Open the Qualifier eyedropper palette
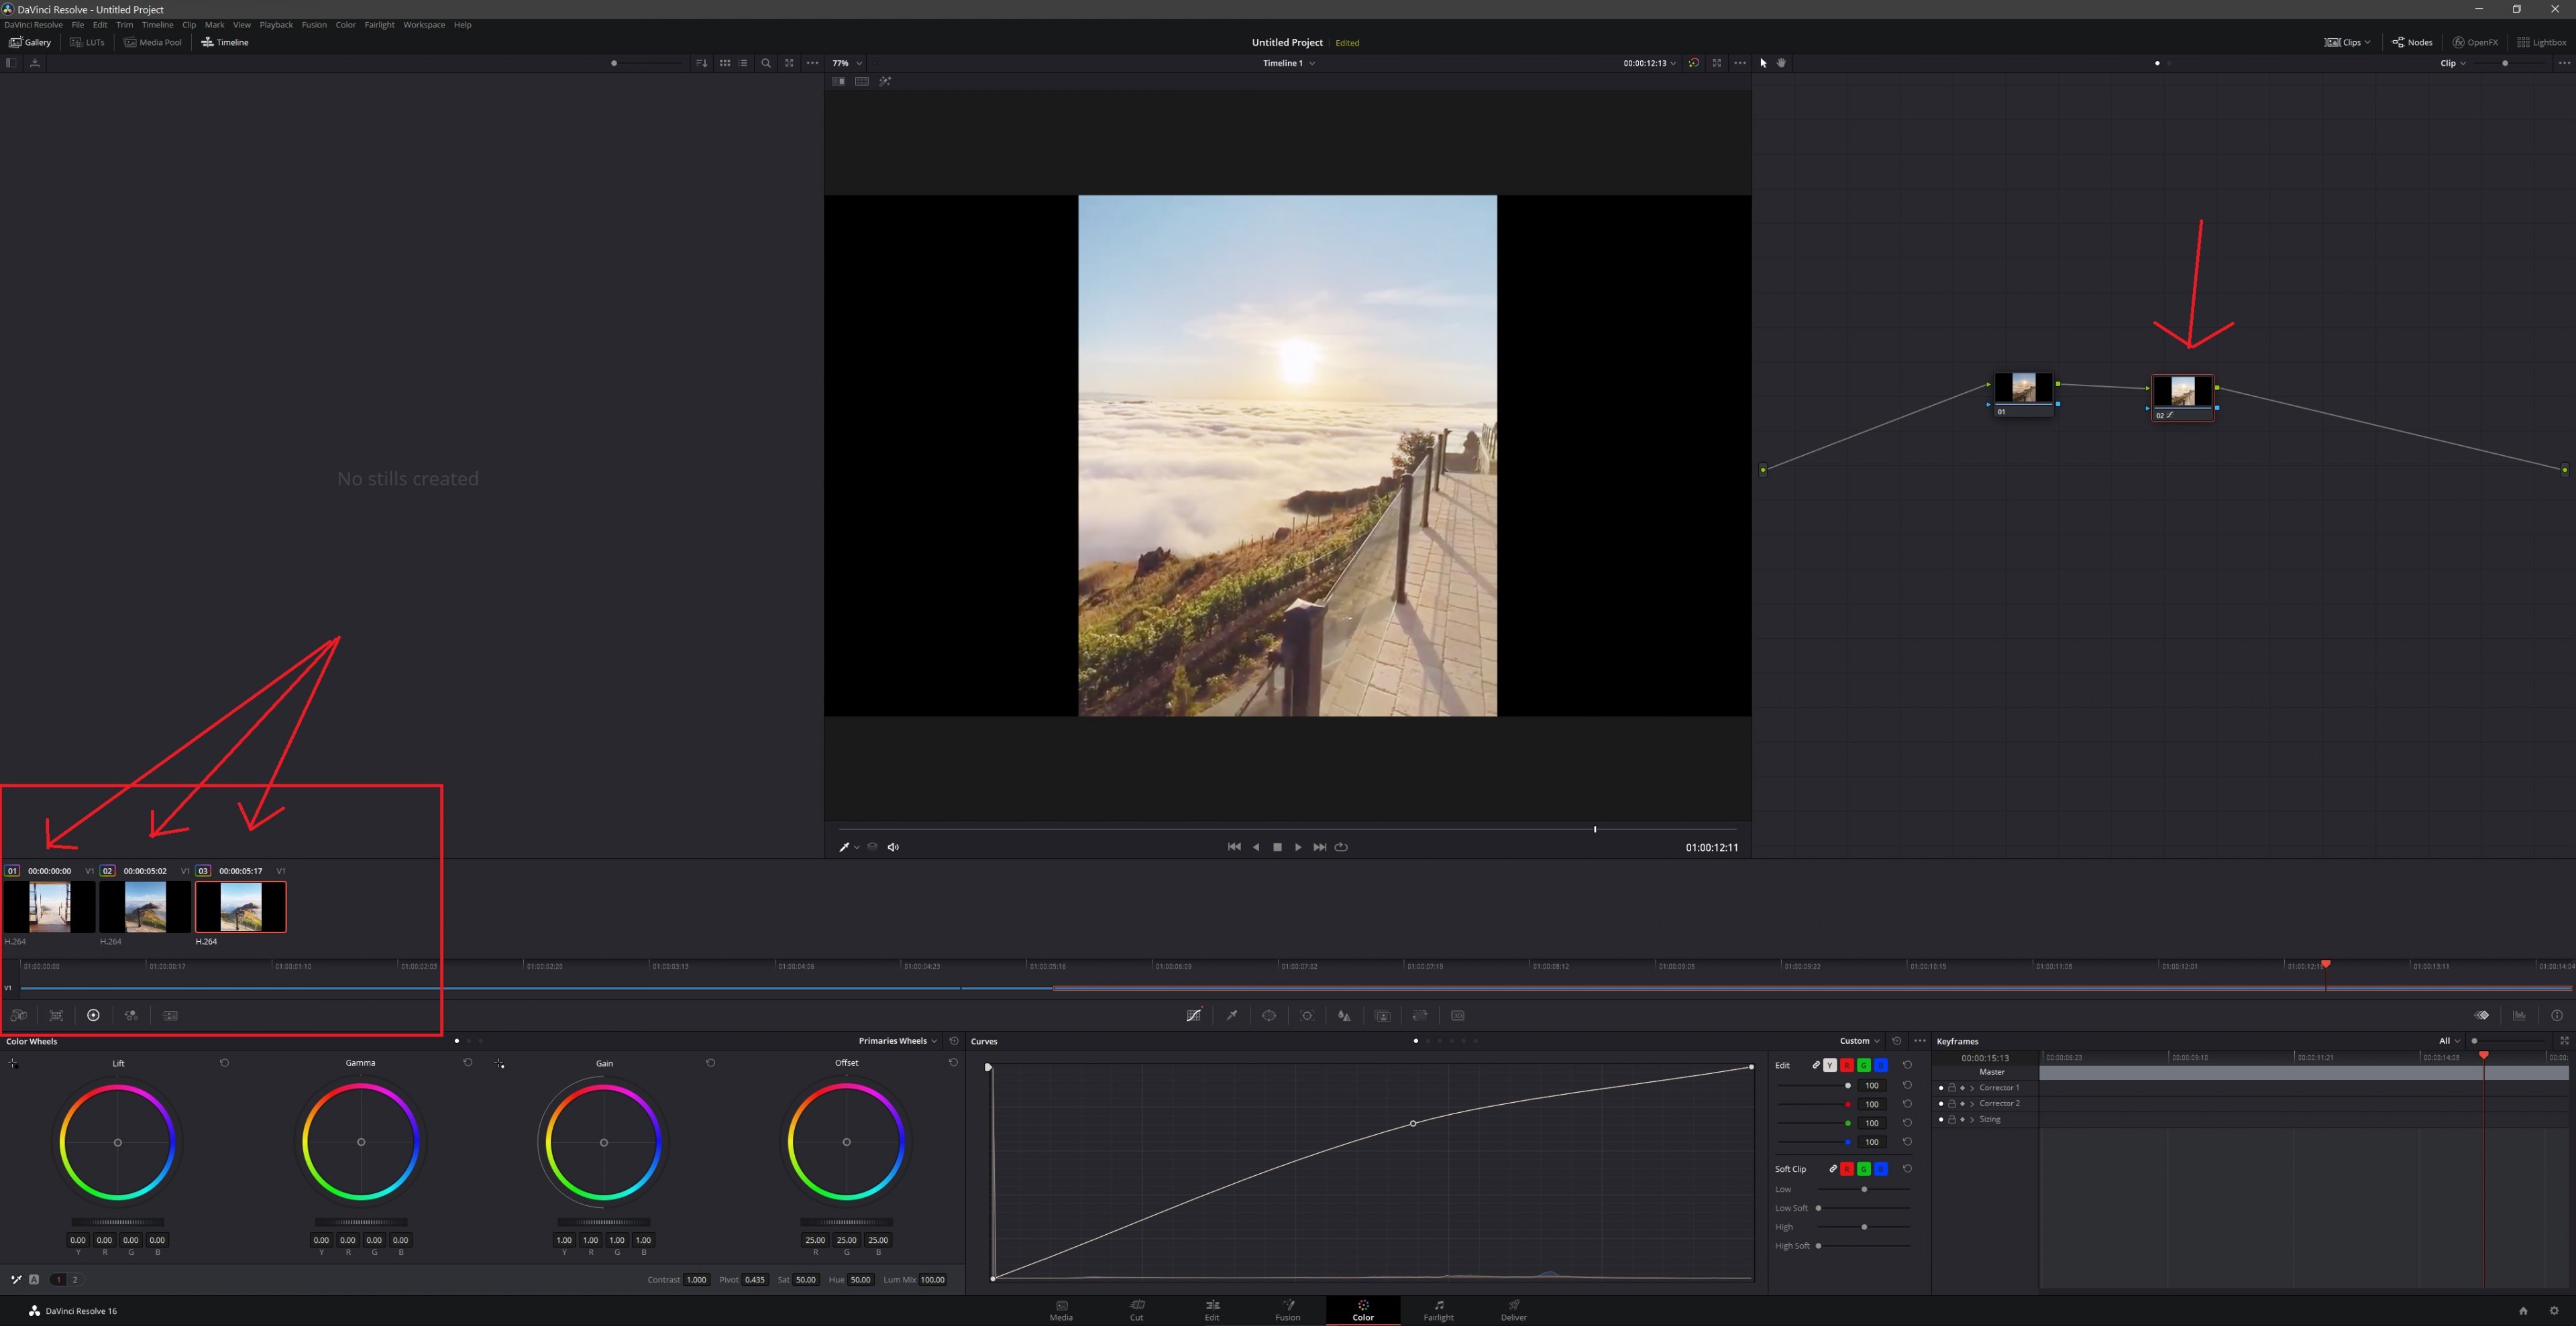This screenshot has width=2576, height=1326. point(1232,1015)
